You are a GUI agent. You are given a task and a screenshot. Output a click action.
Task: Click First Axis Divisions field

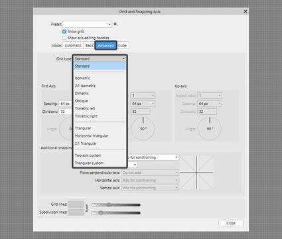pos(66,112)
